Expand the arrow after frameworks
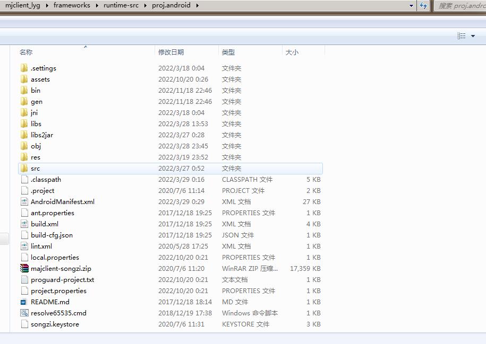Viewport: 486px width, 344px height. 97,6
